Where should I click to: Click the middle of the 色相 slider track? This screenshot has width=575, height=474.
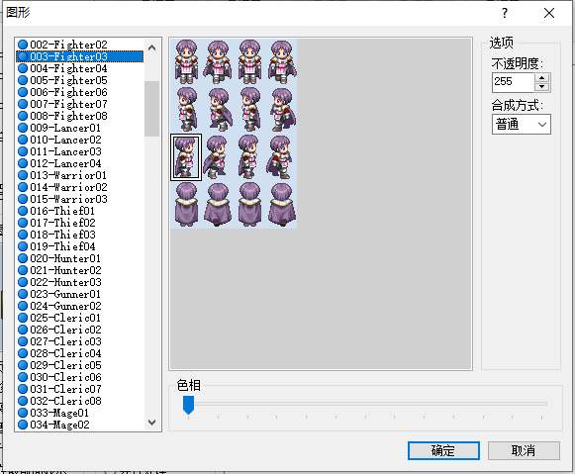pyautogui.click(x=365, y=404)
